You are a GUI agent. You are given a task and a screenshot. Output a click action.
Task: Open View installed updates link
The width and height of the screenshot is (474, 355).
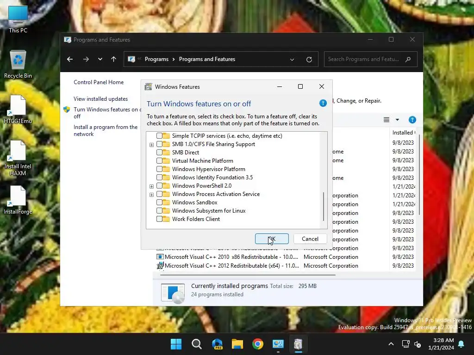100,99
